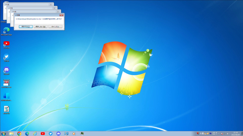Image resolution: width=243 pixels, height=136 pixels.
Task: Toggle the IME input mode 'A' indicator
Action: click(201, 133)
